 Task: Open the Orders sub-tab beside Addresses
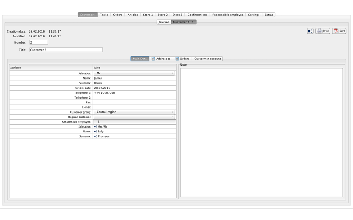click(182, 59)
